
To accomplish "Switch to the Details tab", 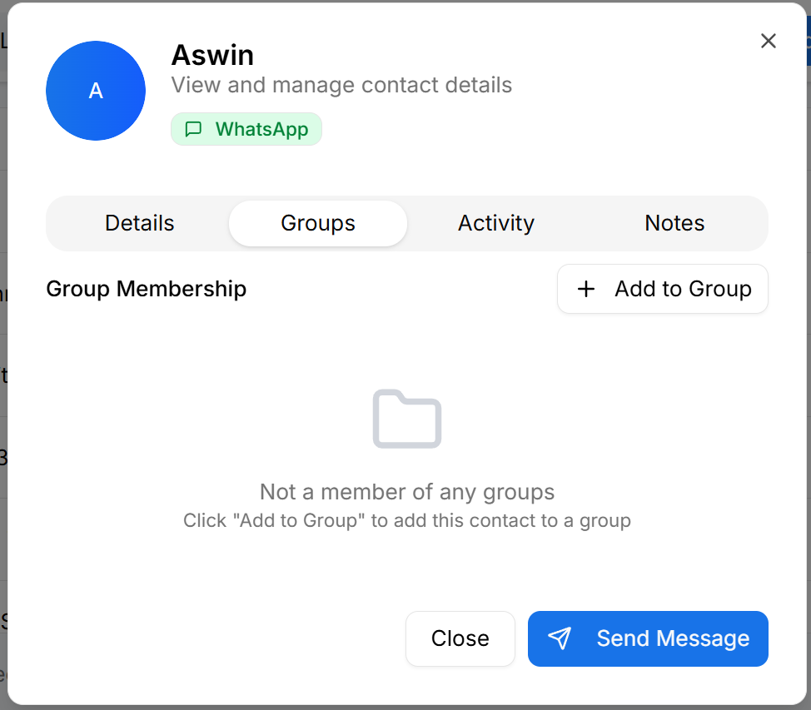I will [139, 223].
